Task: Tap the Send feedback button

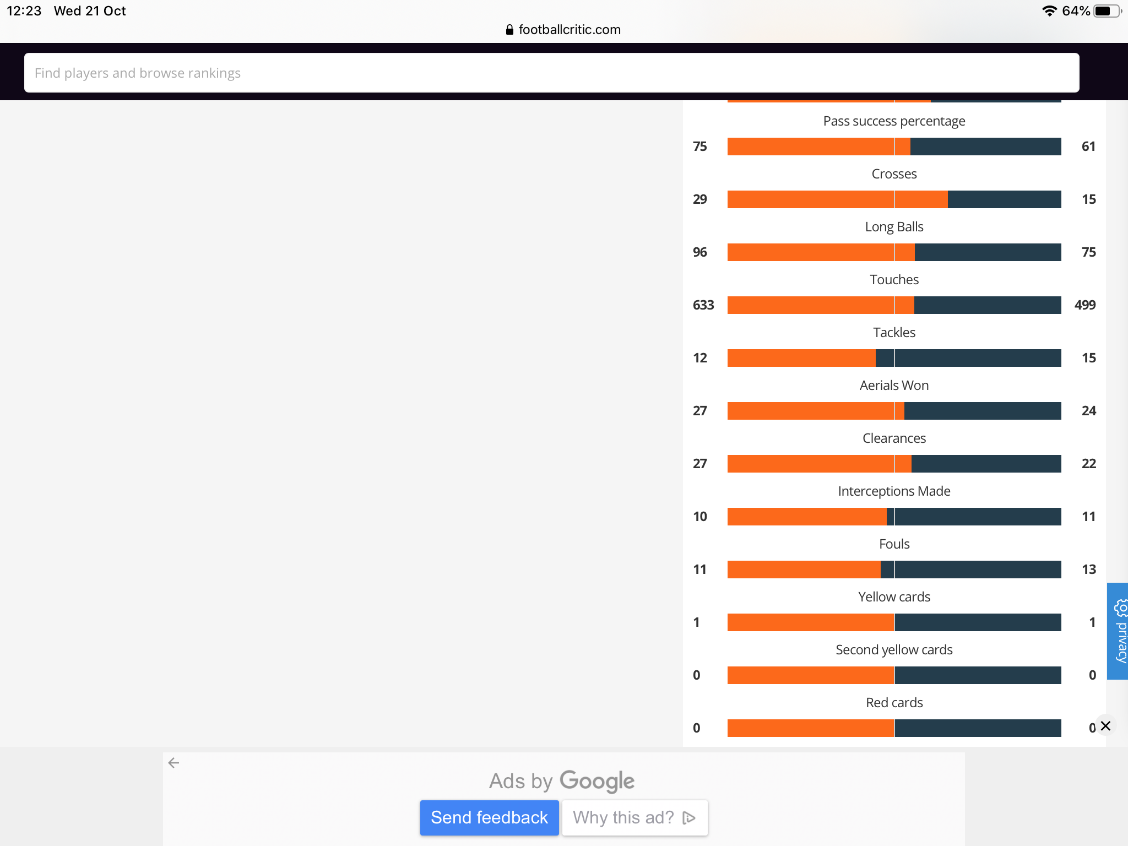Action: [489, 817]
